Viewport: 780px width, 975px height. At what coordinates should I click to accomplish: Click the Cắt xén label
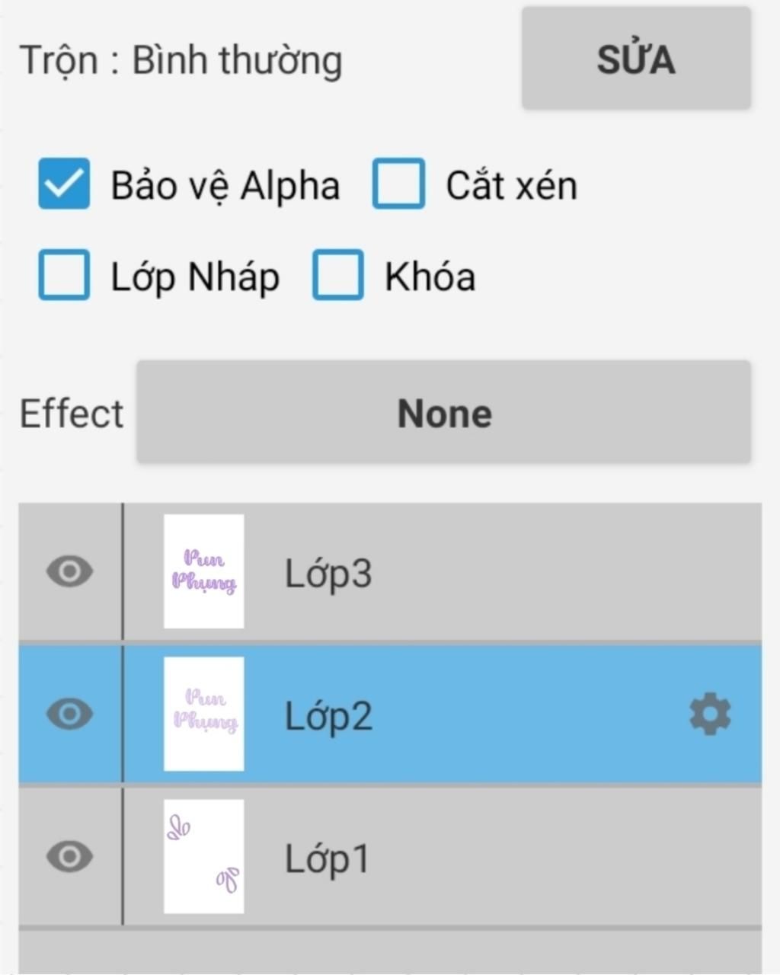(512, 186)
